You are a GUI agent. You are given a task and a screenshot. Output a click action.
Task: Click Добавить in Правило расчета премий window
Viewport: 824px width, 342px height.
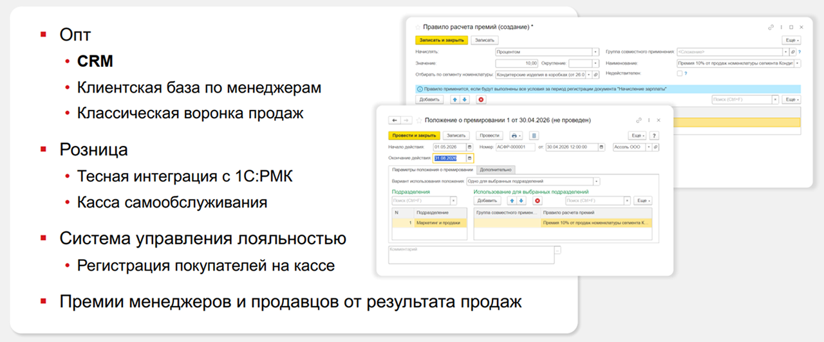(x=429, y=100)
